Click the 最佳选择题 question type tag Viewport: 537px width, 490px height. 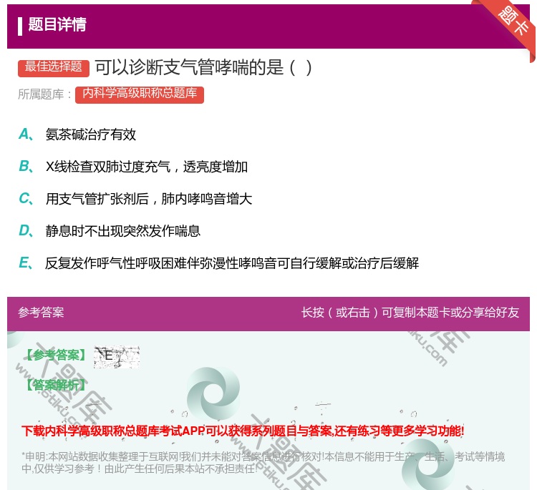coord(54,67)
